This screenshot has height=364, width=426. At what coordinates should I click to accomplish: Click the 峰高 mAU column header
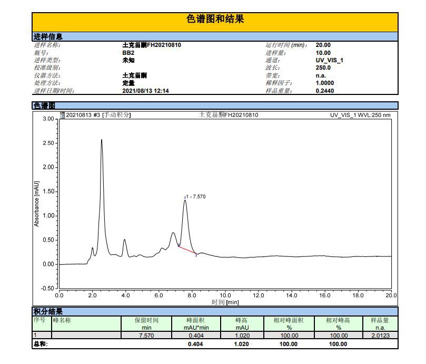[x=242, y=323]
